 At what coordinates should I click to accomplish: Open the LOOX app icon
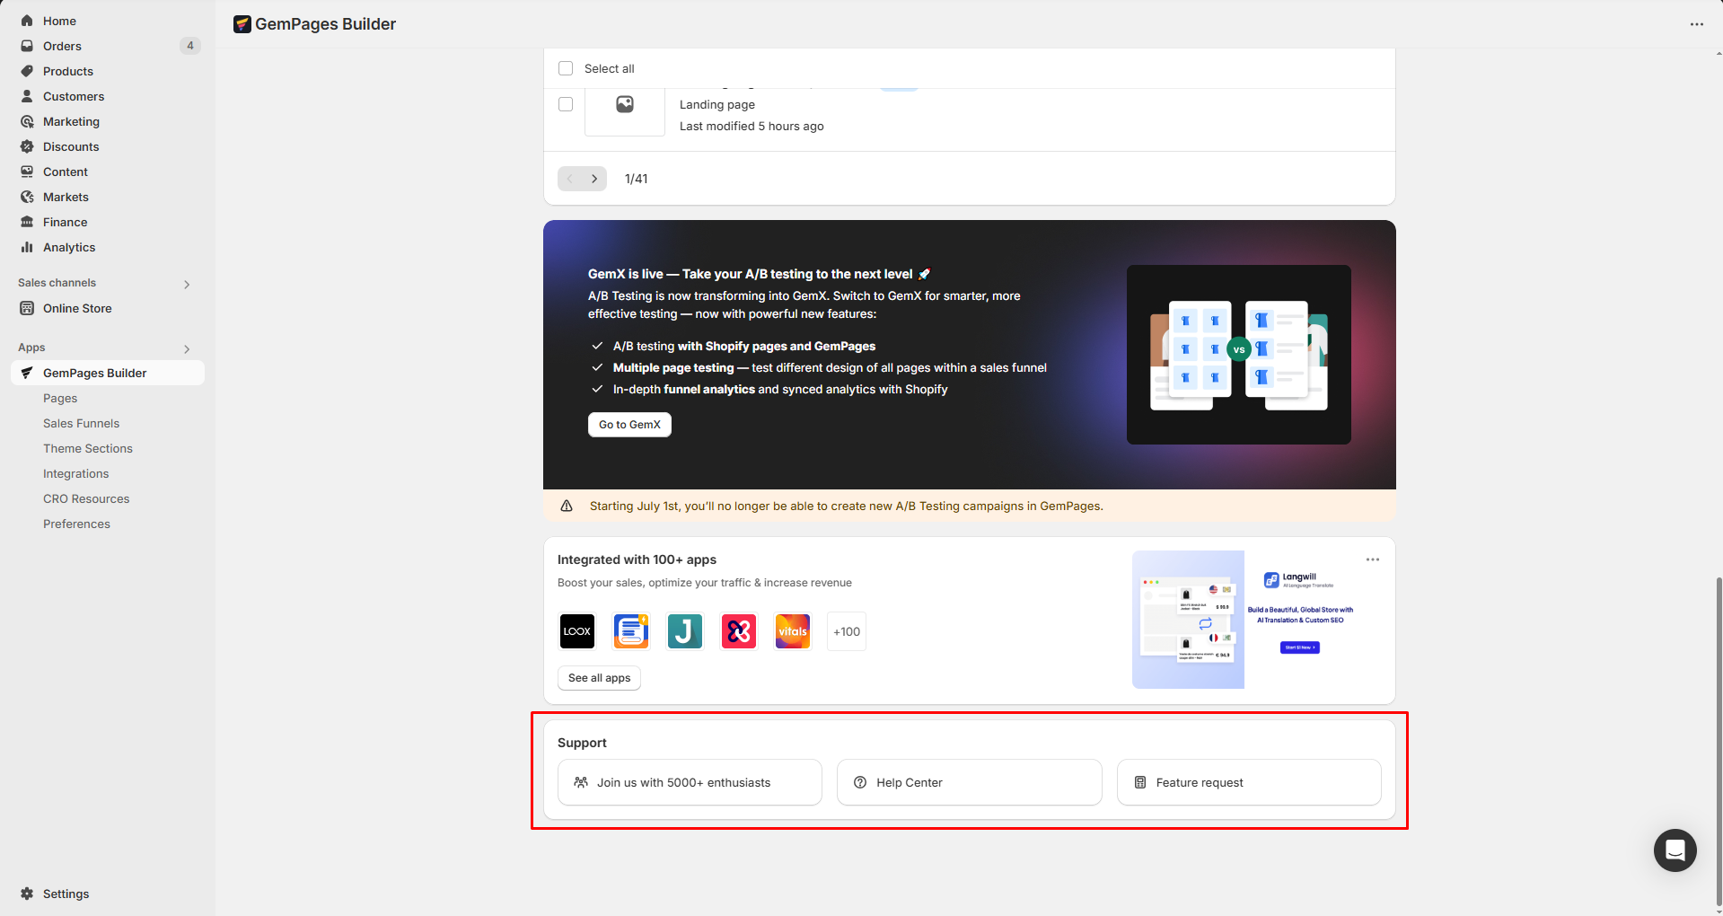coord(576,631)
